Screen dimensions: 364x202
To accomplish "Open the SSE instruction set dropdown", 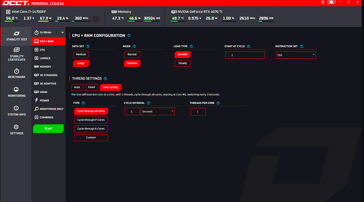I will pyautogui.click(x=296, y=55).
